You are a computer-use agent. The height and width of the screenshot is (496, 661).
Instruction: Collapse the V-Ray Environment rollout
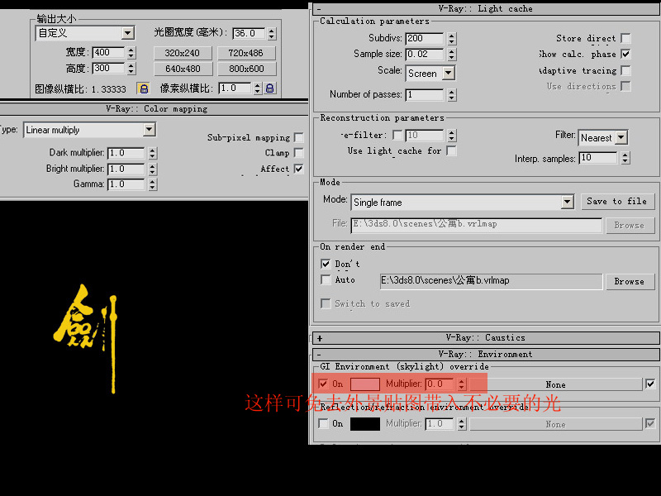(x=320, y=355)
